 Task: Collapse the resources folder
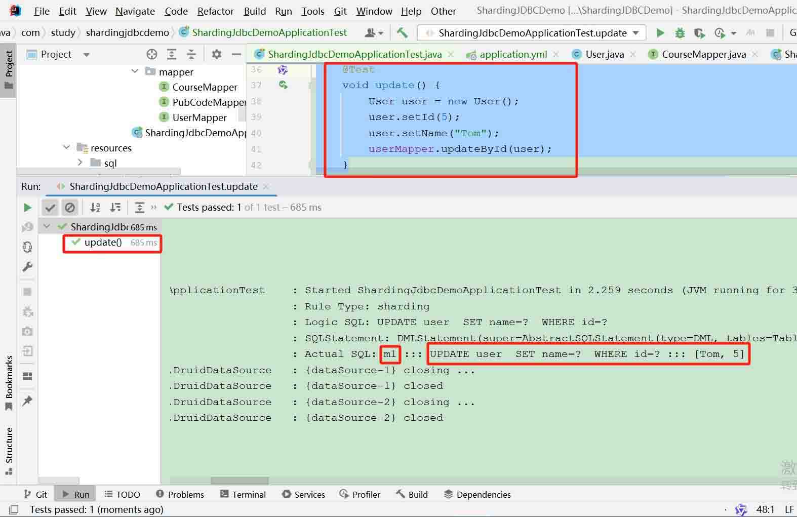click(x=66, y=147)
